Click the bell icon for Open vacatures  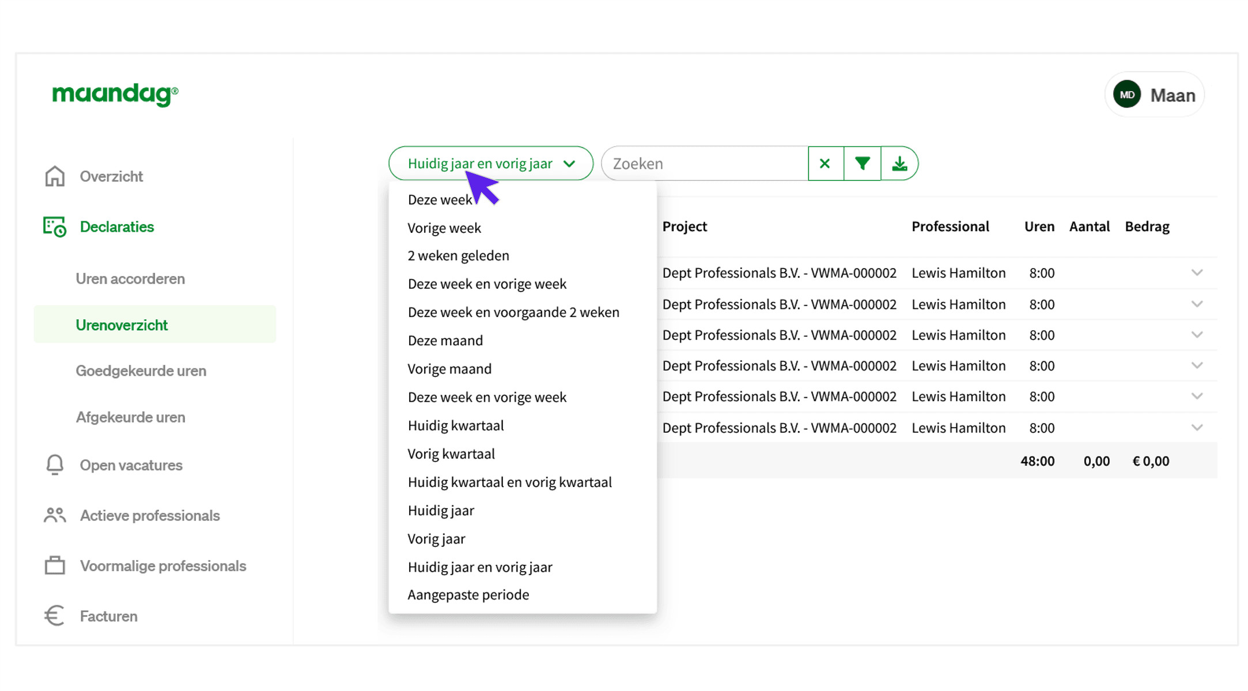coord(55,465)
